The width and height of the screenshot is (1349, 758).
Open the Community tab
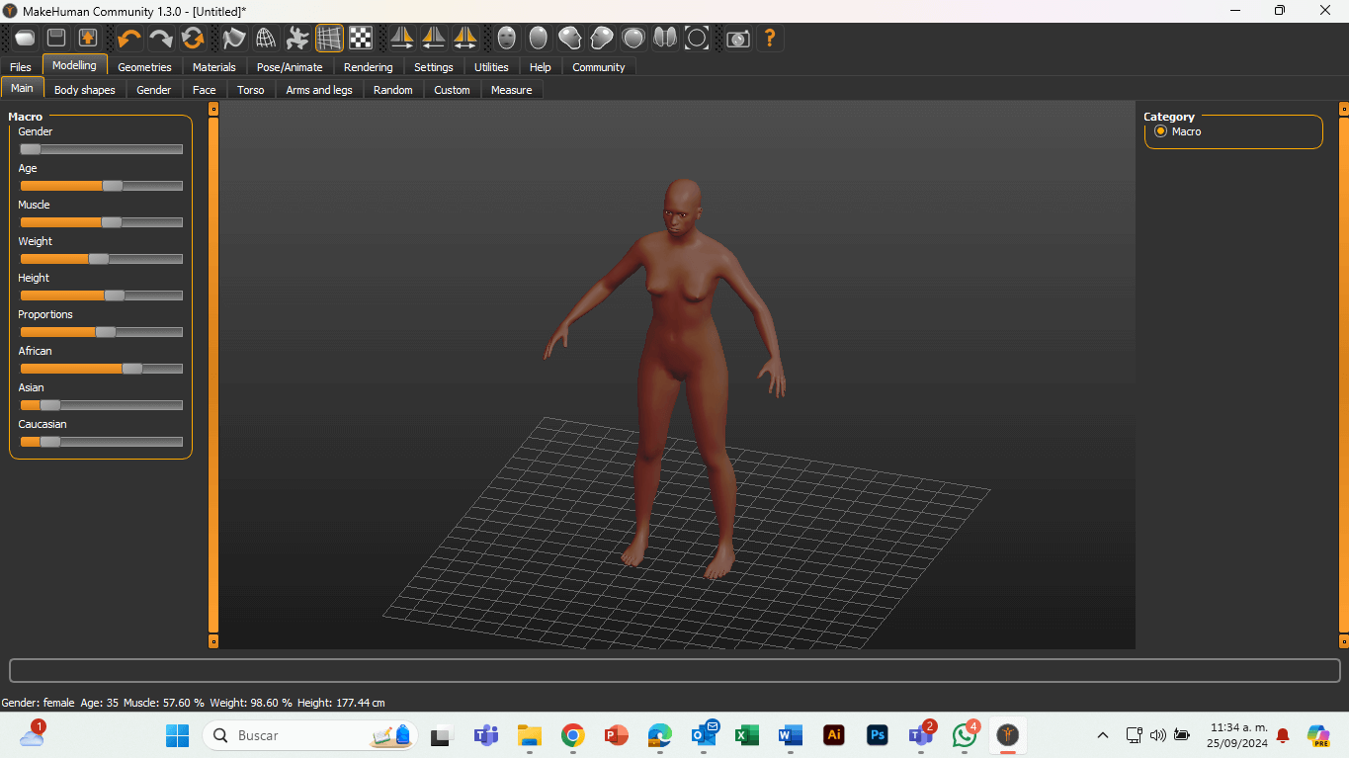599,67
